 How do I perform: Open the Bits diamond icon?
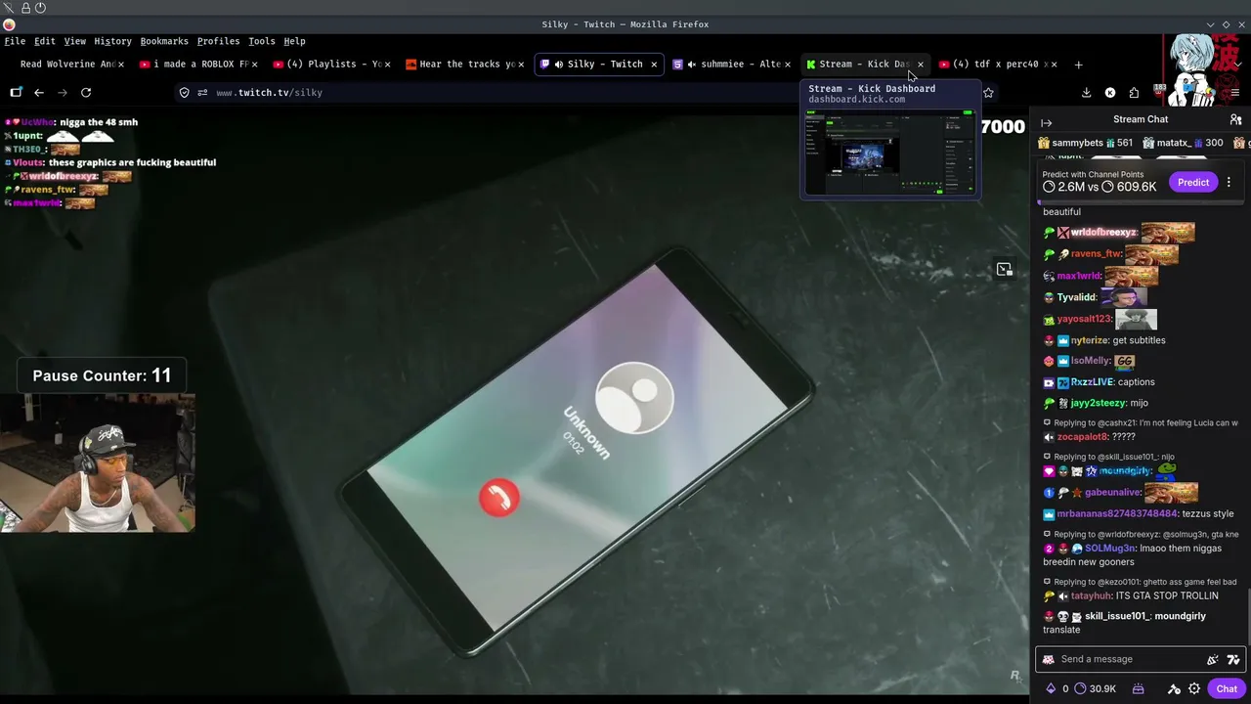click(1051, 688)
